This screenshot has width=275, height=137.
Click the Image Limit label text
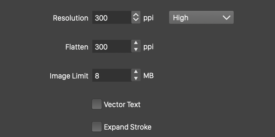(x=69, y=76)
